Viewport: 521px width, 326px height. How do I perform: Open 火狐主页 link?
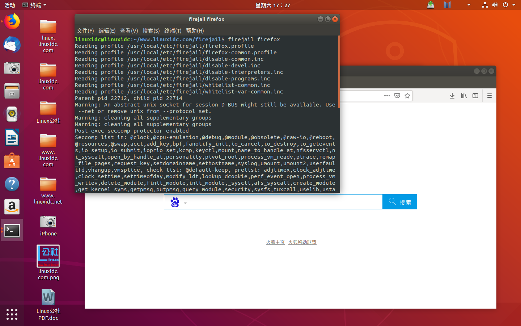tap(275, 242)
